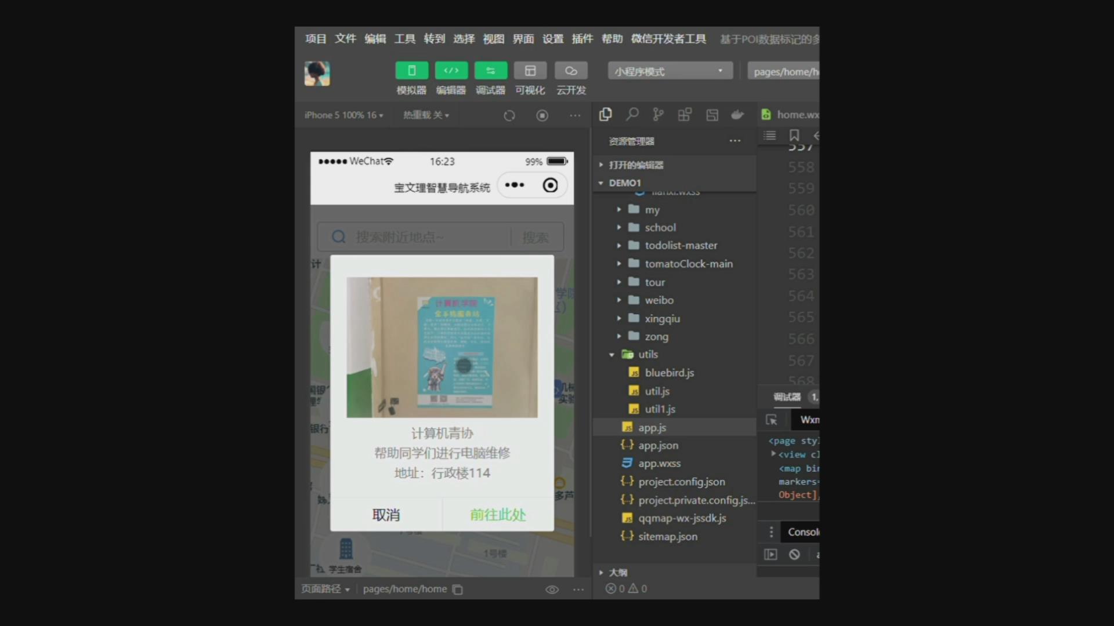The width and height of the screenshot is (1114, 626).
Task: Switch to the 编辑器 (Editor) view
Action: click(x=451, y=78)
